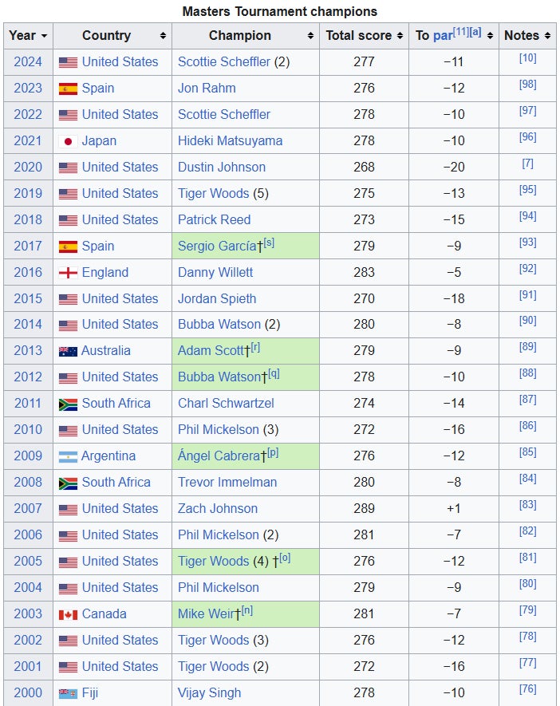Sort table by Total score column
560x706 pixels.
(x=364, y=36)
